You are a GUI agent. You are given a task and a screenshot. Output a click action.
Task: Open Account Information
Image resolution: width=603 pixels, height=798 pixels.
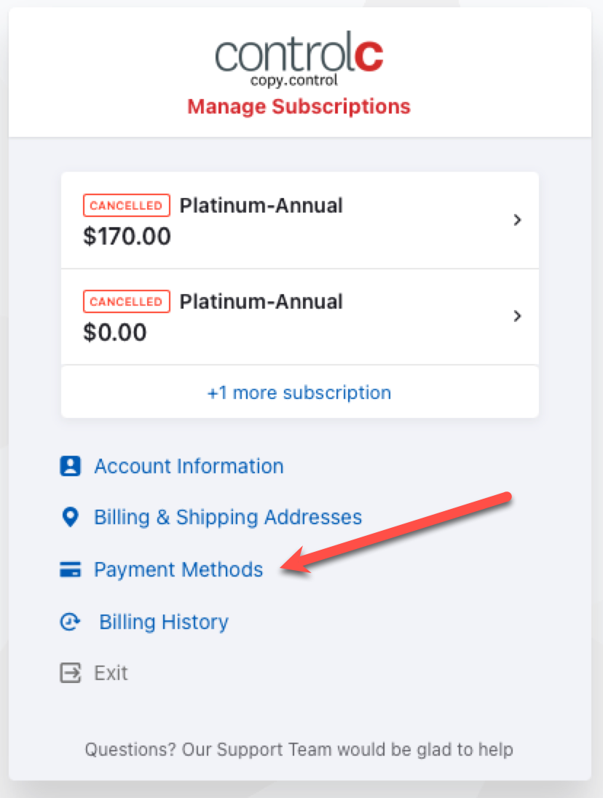[189, 466]
